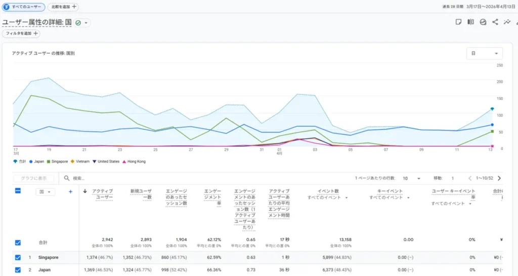518x276 pixels.
Task: Uncheck the Japan row checkbox
Action: pyautogui.click(x=18, y=270)
